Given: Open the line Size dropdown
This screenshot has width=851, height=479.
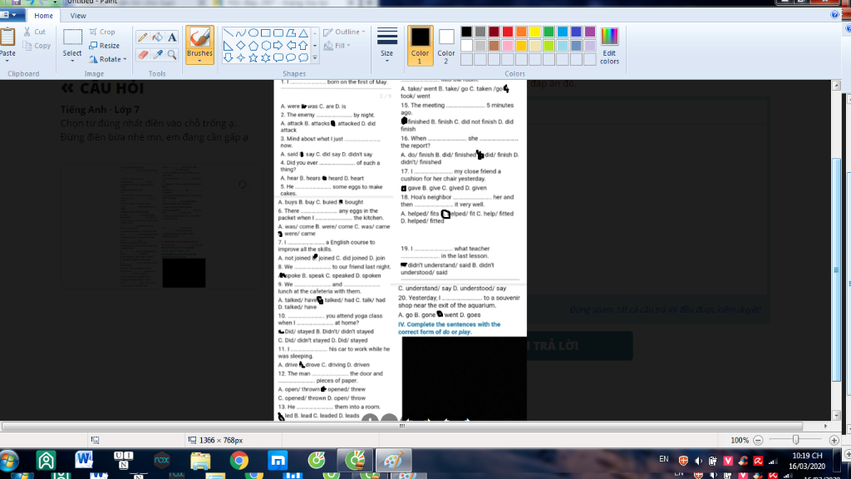Looking at the screenshot, I should 387,46.
